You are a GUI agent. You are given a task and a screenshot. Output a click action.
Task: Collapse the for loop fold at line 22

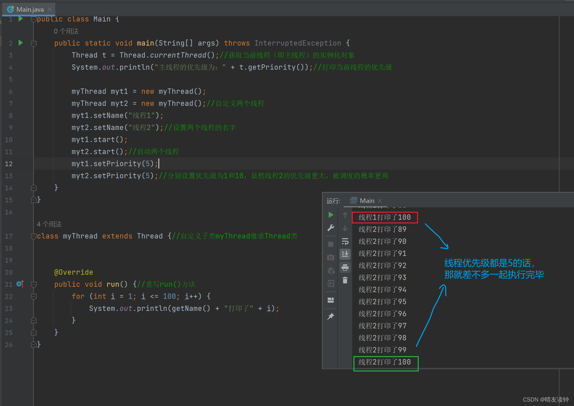pos(33,296)
